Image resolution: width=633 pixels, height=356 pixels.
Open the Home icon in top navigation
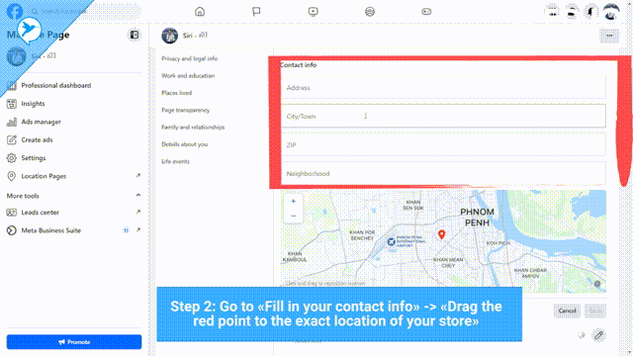coord(200,11)
